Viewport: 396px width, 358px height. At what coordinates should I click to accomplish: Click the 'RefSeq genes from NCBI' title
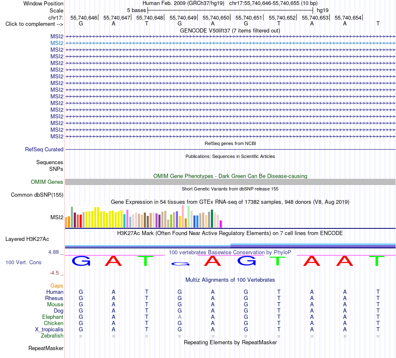click(230, 143)
